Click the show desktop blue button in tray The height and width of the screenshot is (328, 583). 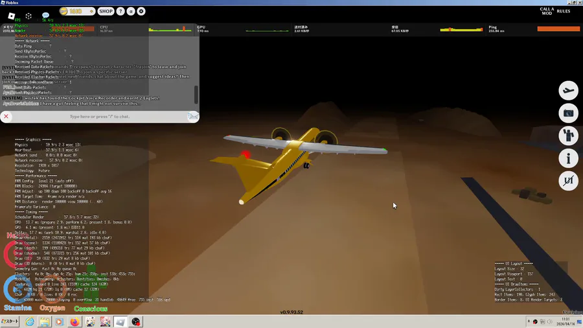point(579,322)
